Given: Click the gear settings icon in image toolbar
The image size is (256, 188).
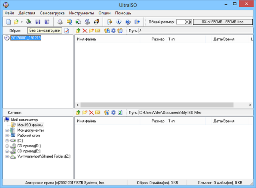Looking at the screenshot, I should [113, 31].
